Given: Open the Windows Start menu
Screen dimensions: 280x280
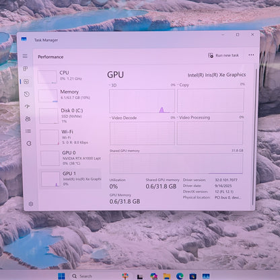Looking at the screenshot, I should (61, 276).
